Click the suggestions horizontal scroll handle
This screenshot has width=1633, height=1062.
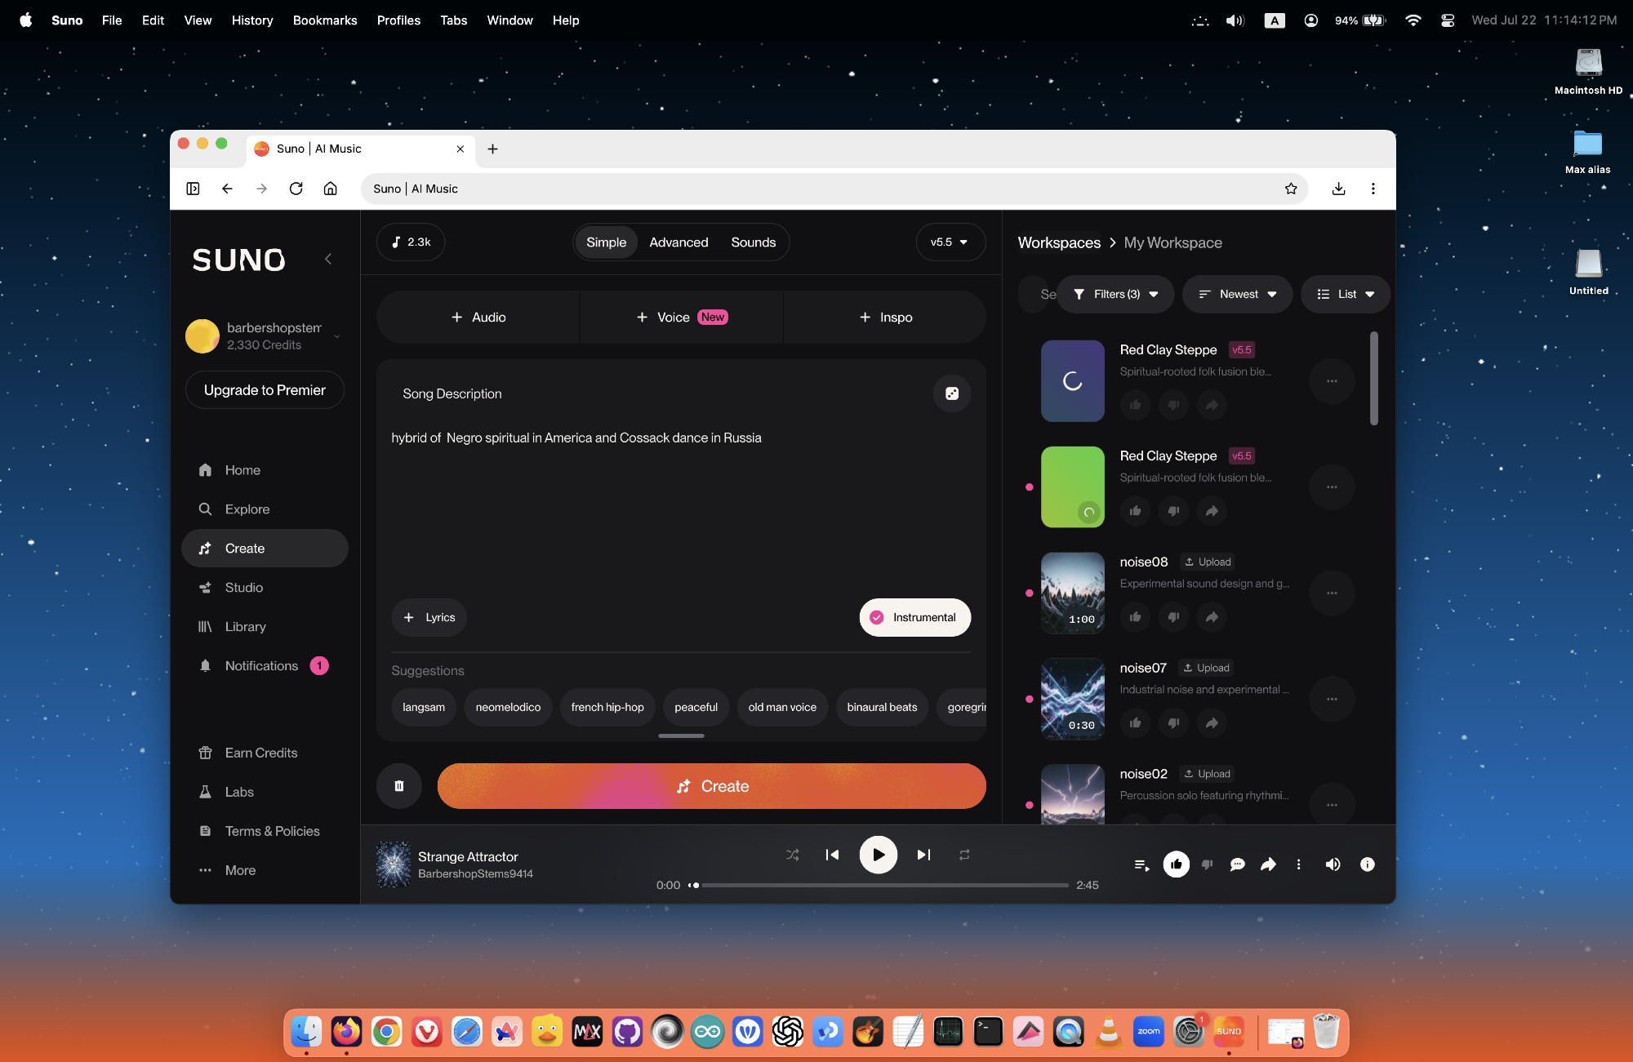(681, 735)
